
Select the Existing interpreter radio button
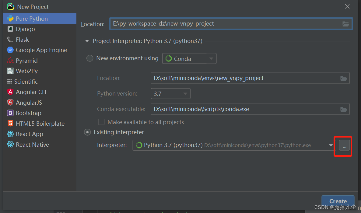point(88,132)
